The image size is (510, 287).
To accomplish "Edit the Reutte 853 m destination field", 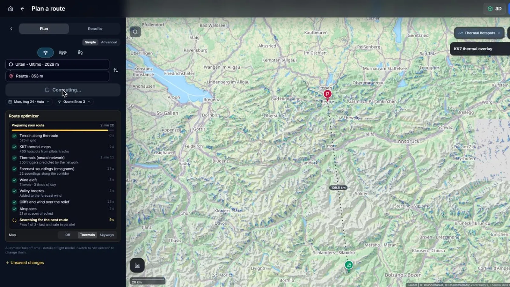I will point(57,76).
